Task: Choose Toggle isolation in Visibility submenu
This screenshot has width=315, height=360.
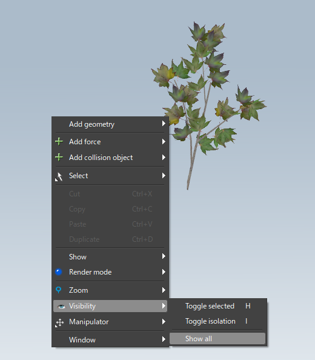Action: click(x=217, y=321)
